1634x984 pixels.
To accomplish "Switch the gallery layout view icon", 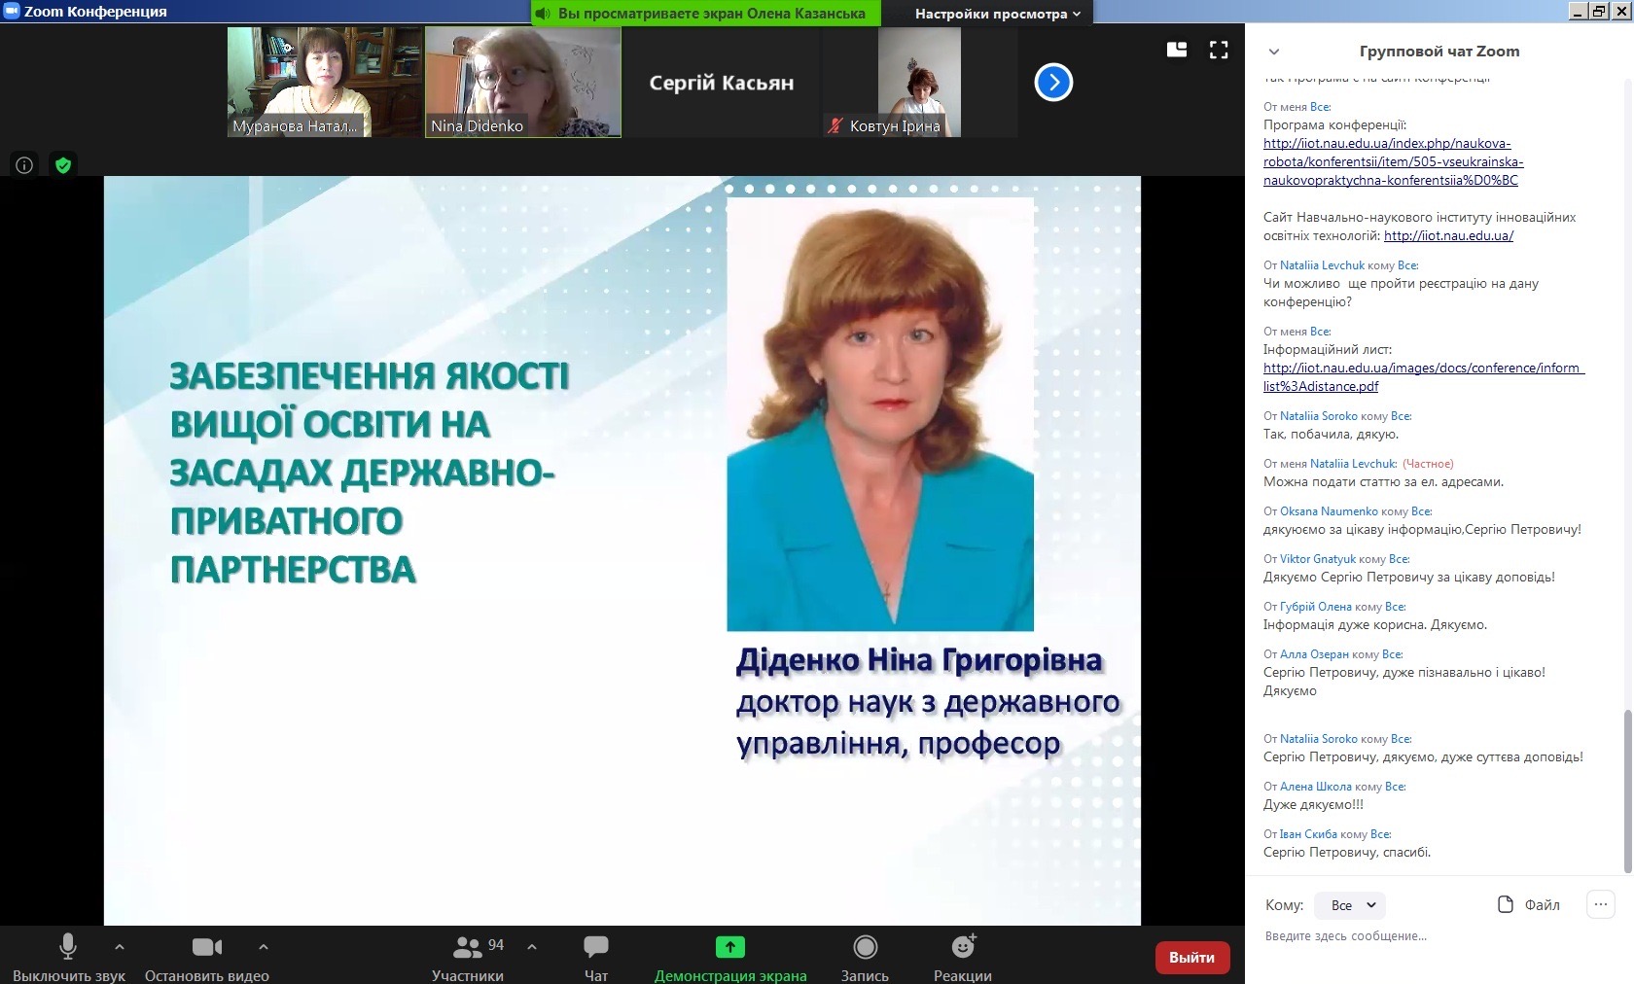I will click(1177, 51).
